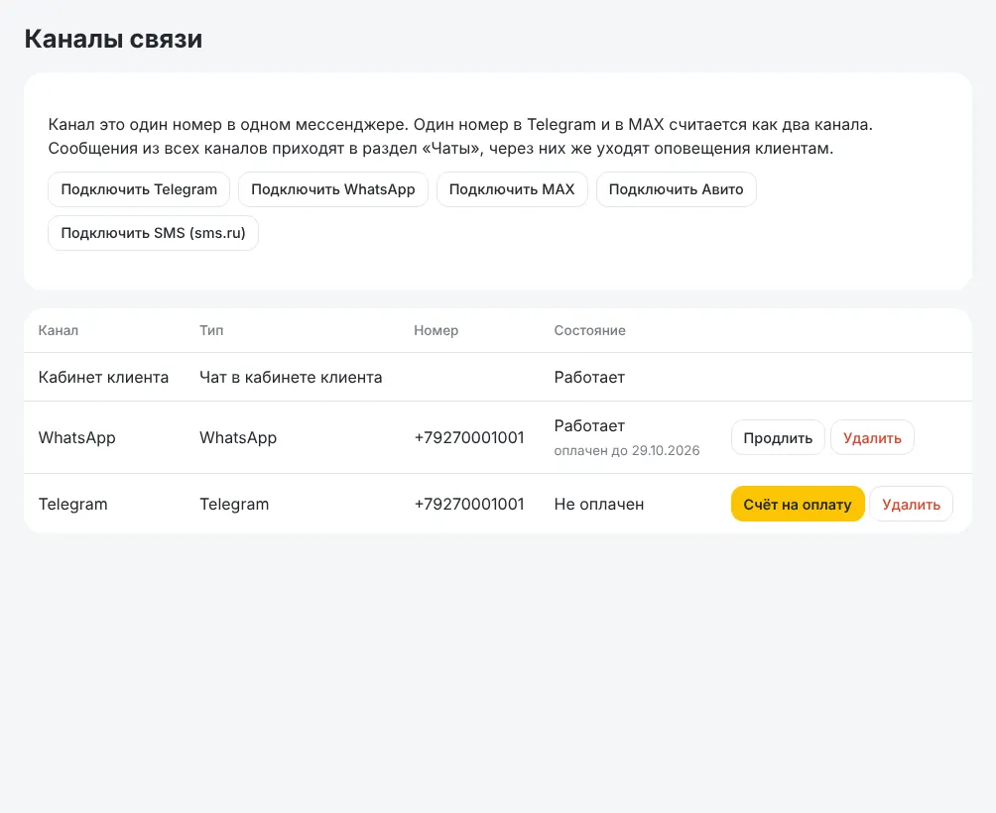Open Подключить Авито connection
Image resolution: width=996 pixels, height=813 pixels.
pos(676,189)
